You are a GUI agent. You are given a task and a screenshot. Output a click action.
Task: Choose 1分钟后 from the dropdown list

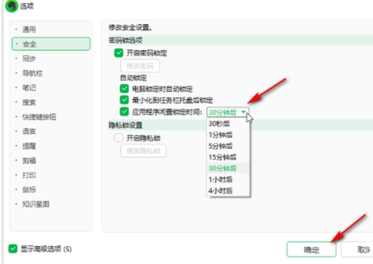tap(228, 135)
